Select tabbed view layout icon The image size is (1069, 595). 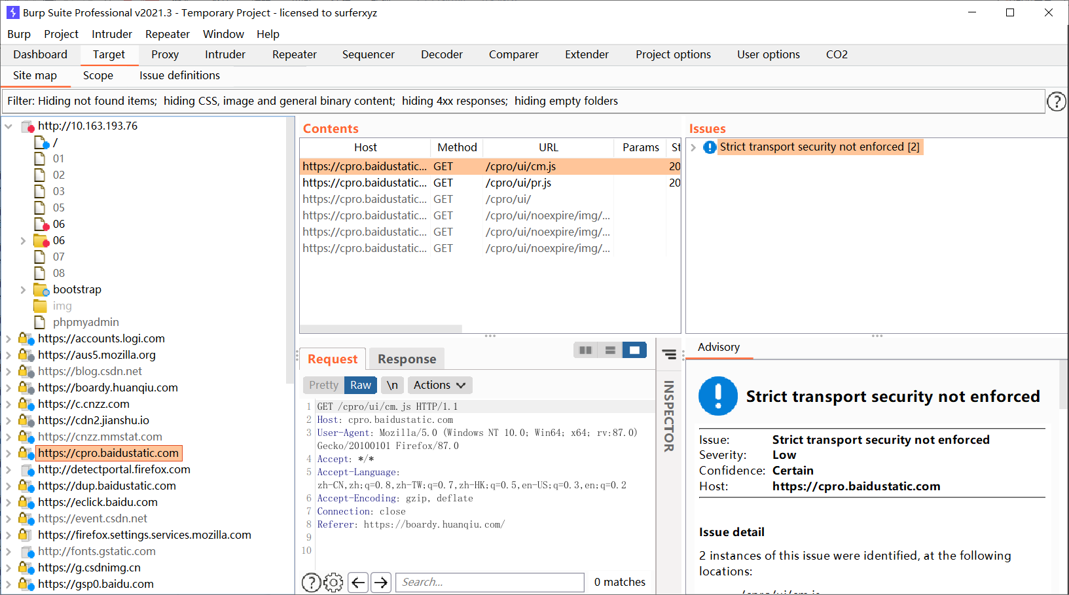click(634, 350)
